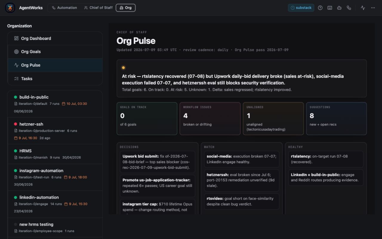This screenshot has width=382, height=239.
Task: Click the Org Goals target icon
Action: click(x=16, y=52)
